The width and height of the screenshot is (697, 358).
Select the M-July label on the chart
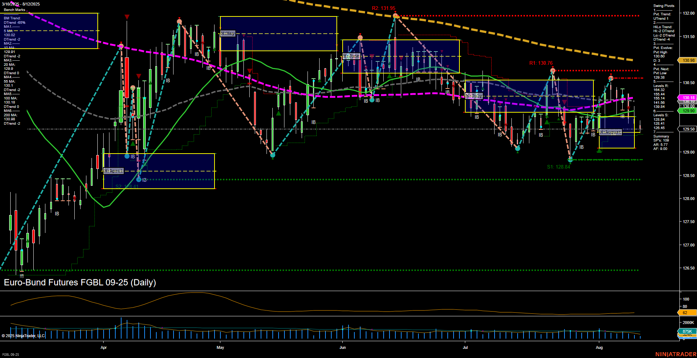(474, 95)
